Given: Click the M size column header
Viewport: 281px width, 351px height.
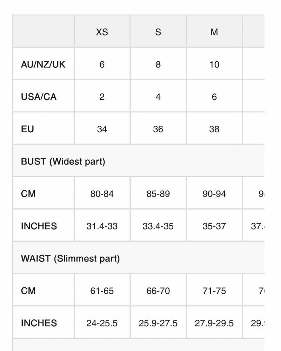Looking at the screenshot, I should pyautogui.click(x=214, y=32).
